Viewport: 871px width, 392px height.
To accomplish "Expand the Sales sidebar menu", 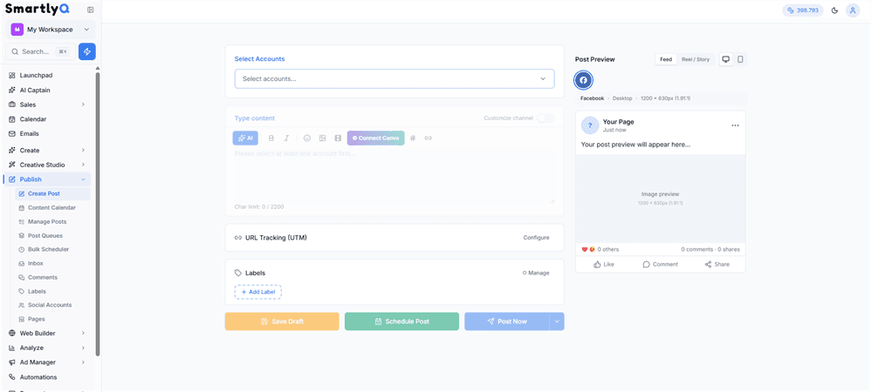I will (x=47, y=105).
